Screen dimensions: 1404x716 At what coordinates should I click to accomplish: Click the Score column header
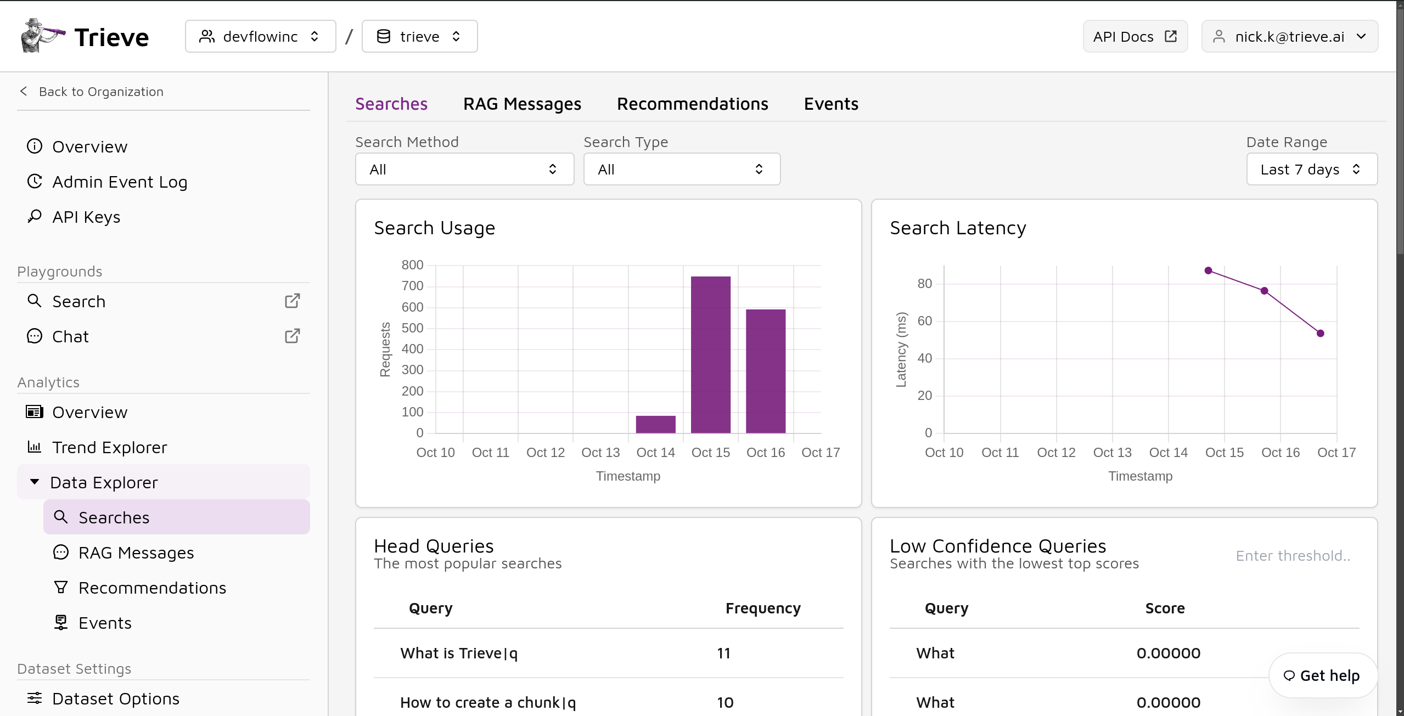[x=1165, y=608]
